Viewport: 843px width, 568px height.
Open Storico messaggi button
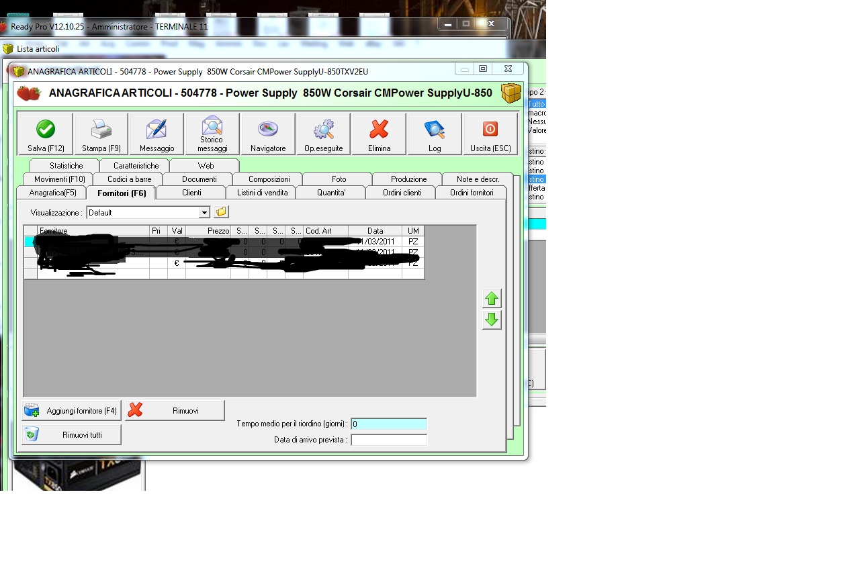[x=212, y=134]
